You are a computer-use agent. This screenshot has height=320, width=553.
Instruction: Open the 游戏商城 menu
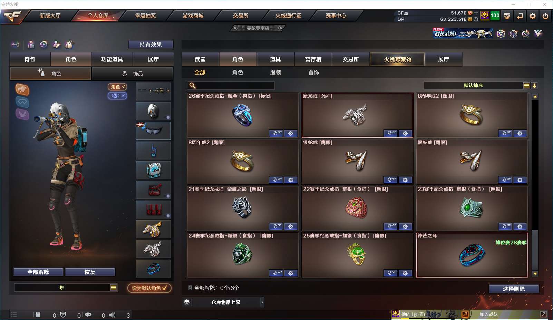pos(193,16)
